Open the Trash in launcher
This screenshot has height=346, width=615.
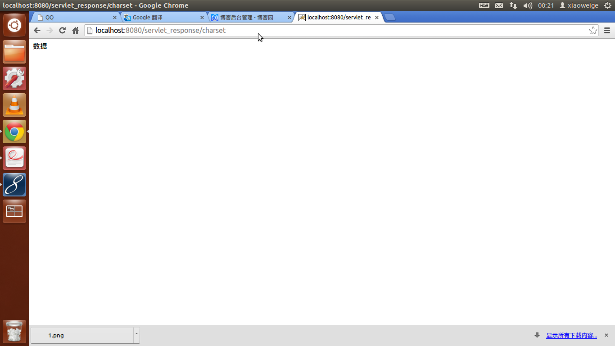tap(14, 332)
